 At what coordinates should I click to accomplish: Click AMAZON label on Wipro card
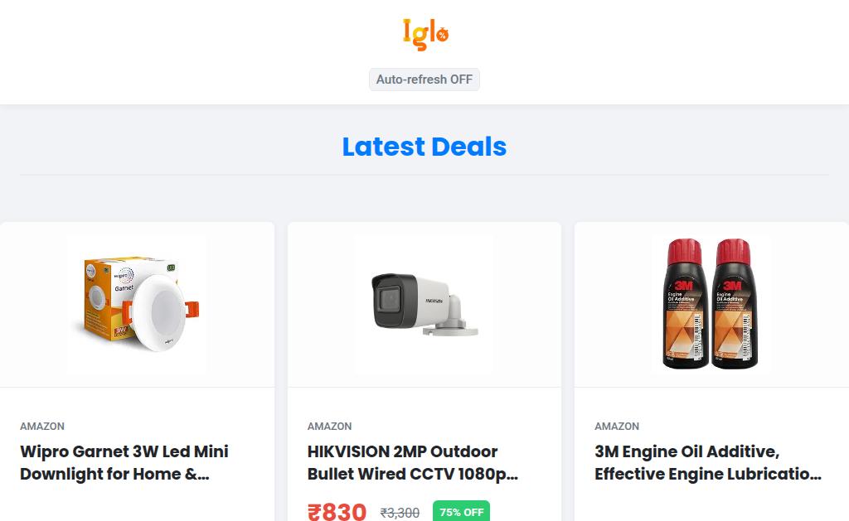[42, 427]
